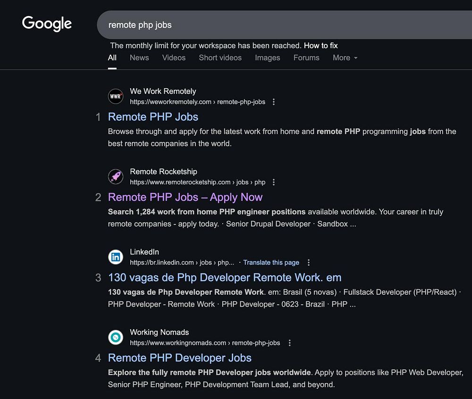Switch to the News tab
472x399 pixels.
click(x=139, y=58)
